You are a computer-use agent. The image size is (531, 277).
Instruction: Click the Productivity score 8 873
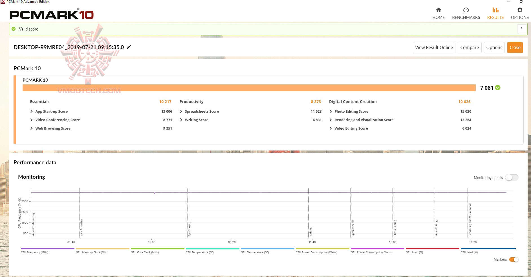point(316,102)
